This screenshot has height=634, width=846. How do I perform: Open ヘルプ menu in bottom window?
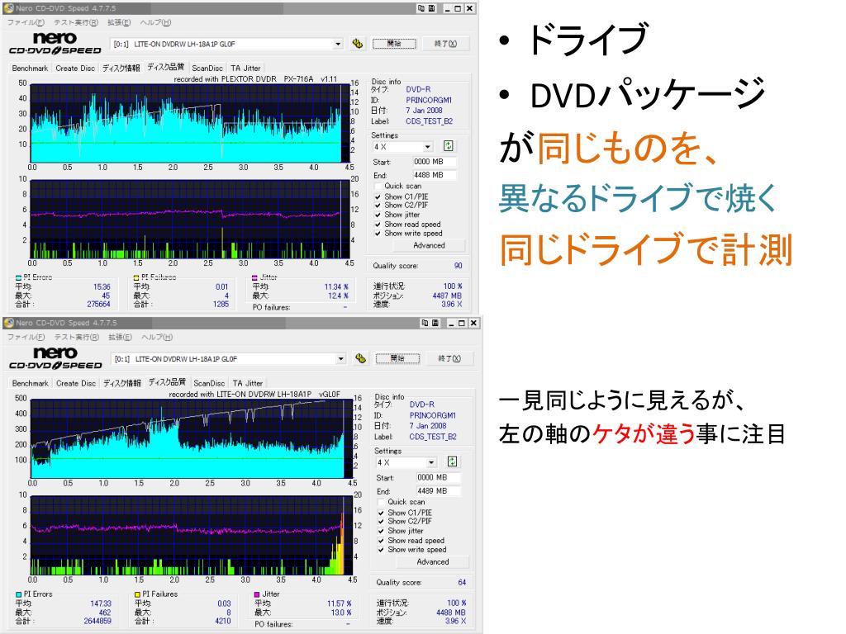tap(156, 337)
